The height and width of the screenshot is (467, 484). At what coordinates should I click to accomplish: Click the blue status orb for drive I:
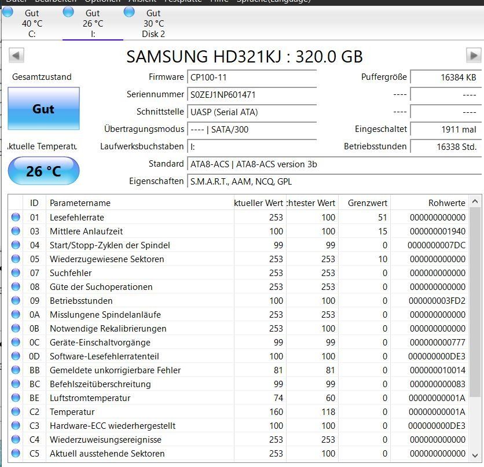[x=68, y=12]
